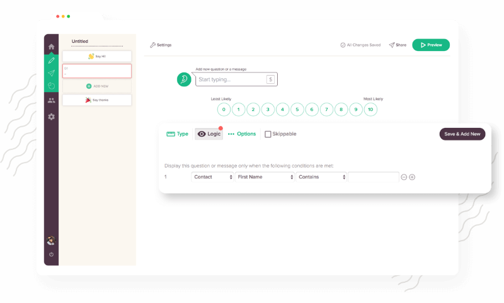Select the pencil edit icon in sidebar
The image size is (504, 303).
pyautogui.click(x=51, y=60)
